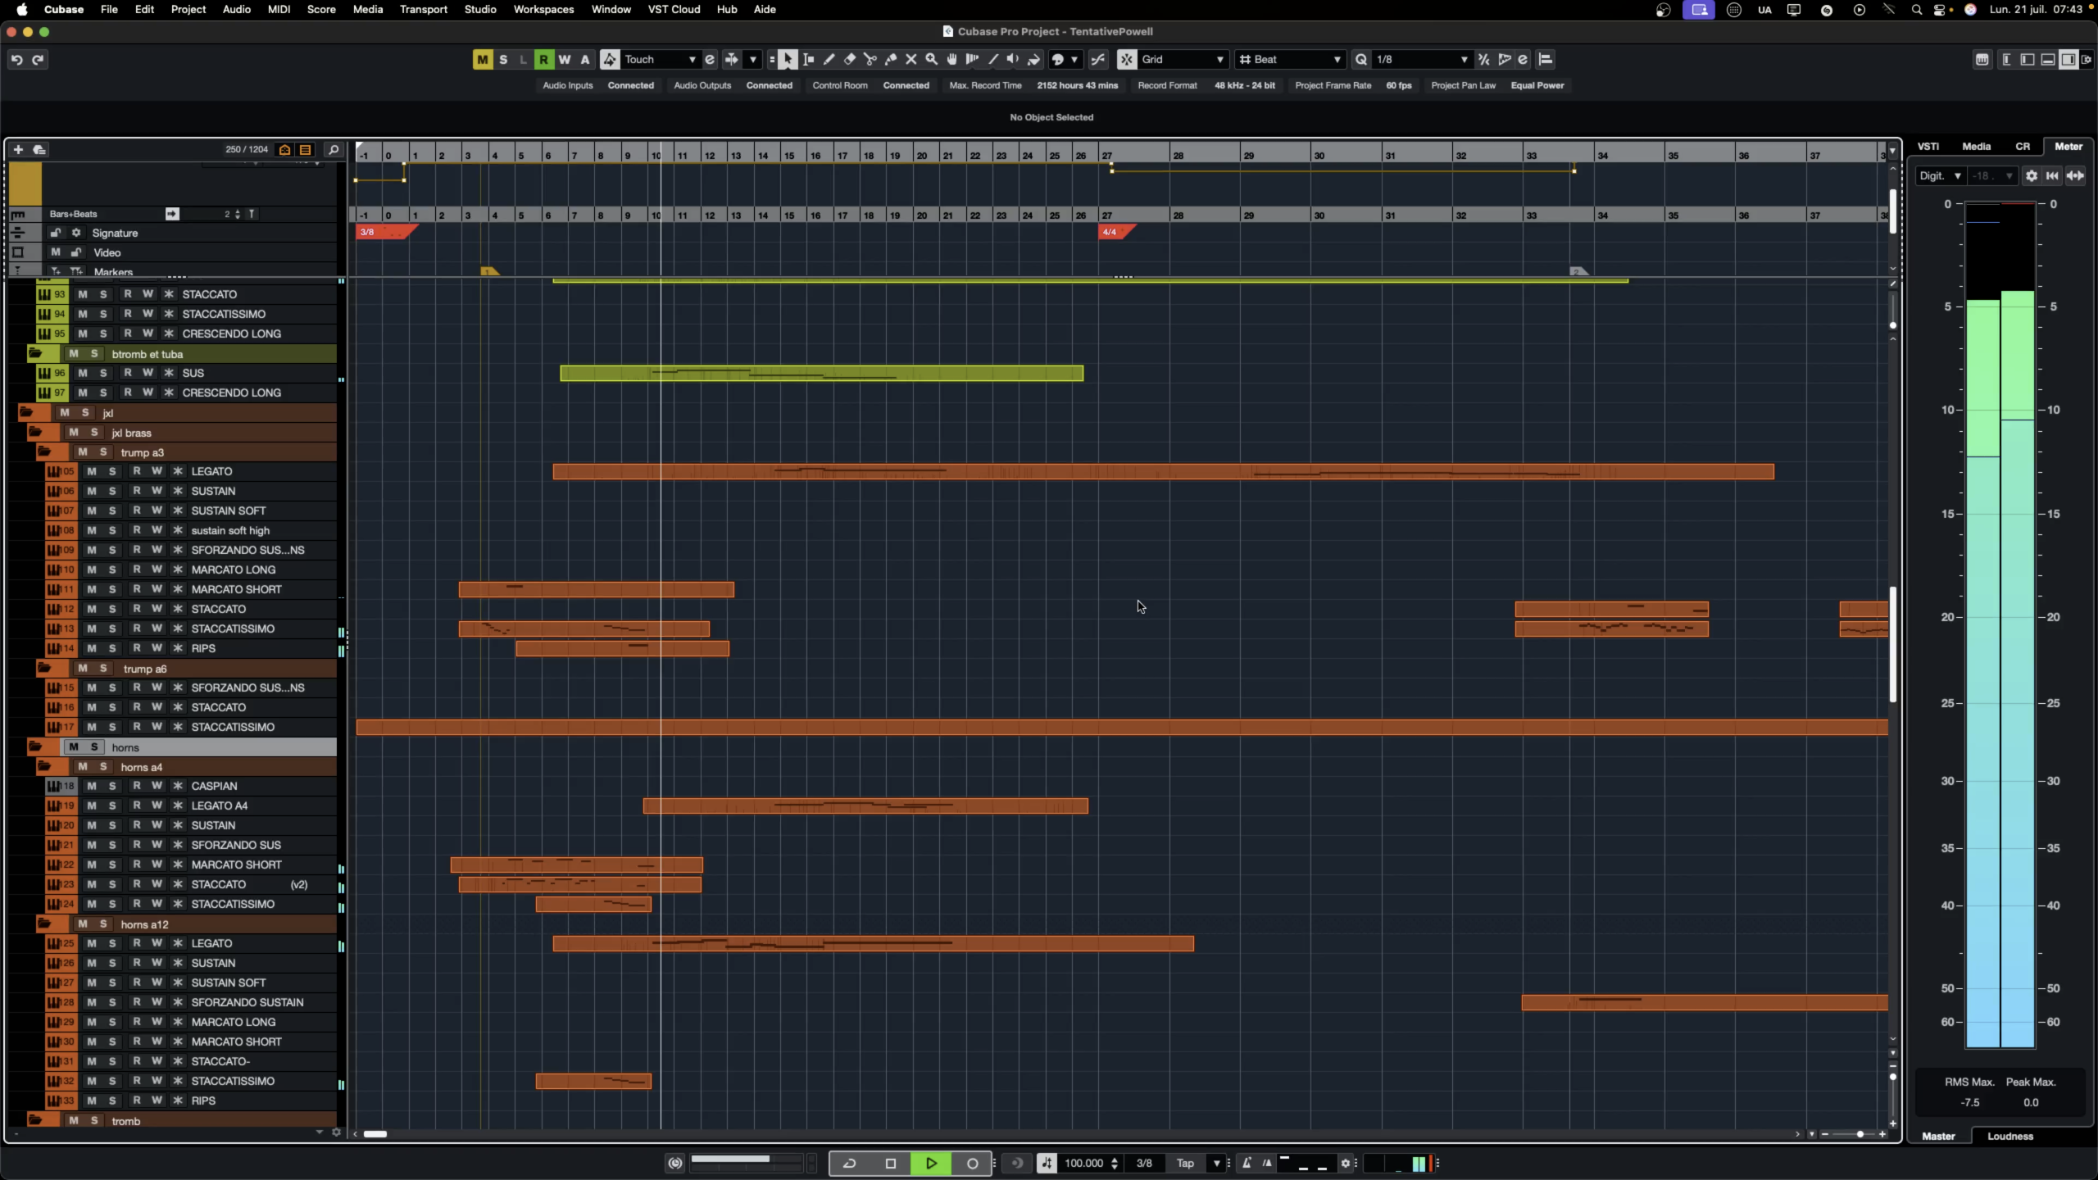
Task: Click the Tap tempo button
Action: coord(1185,1163)
